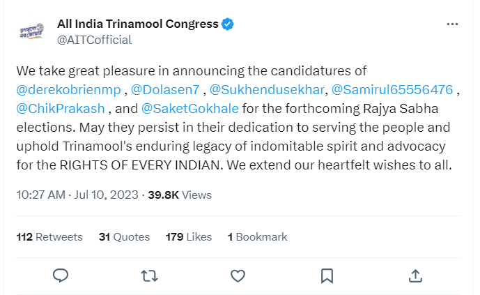Like the tweet with the heart icon
Viewport: 480px width, 295px height.
[x=238, y=276]
